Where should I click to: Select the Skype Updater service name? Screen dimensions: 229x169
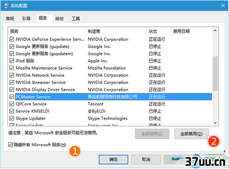click(31, 118)
